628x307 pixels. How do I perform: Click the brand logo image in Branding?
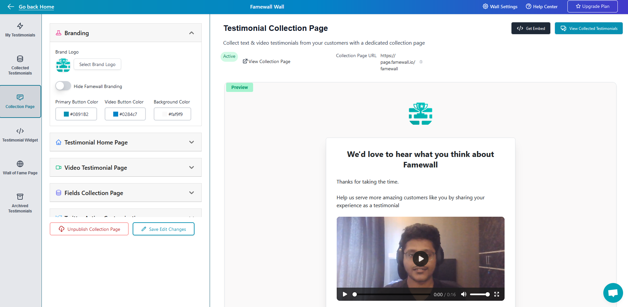click(x=63, y=65)
